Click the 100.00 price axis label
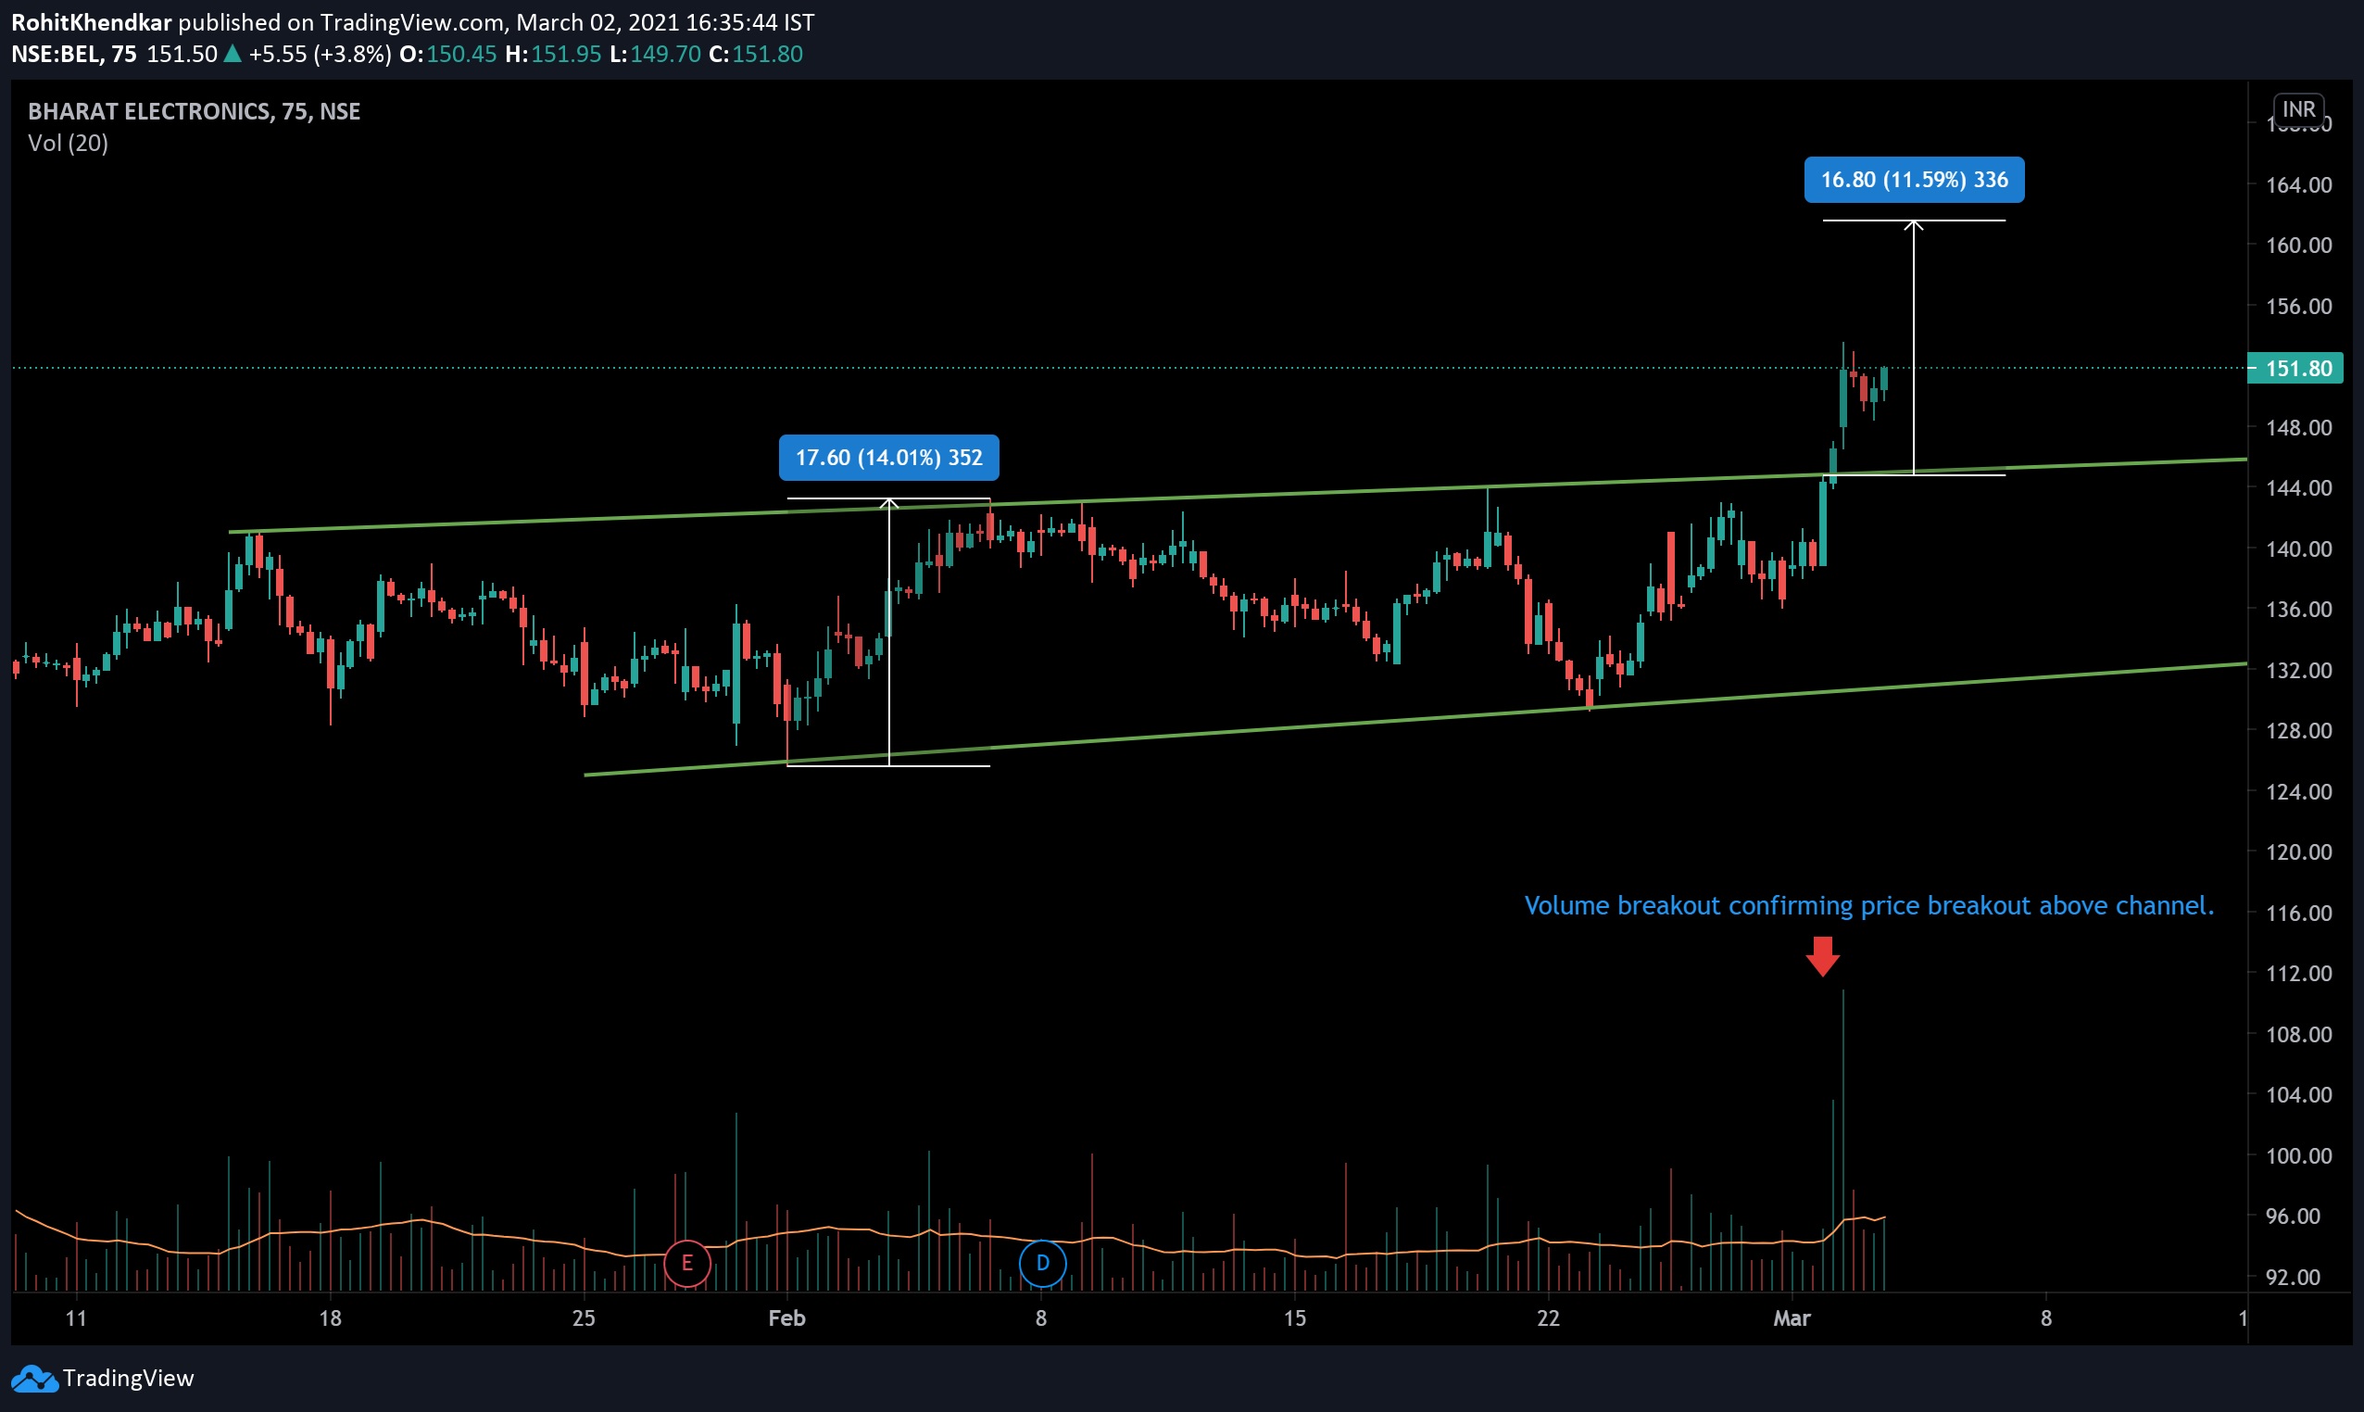2364x1412 pixels. (2298, 1155)
